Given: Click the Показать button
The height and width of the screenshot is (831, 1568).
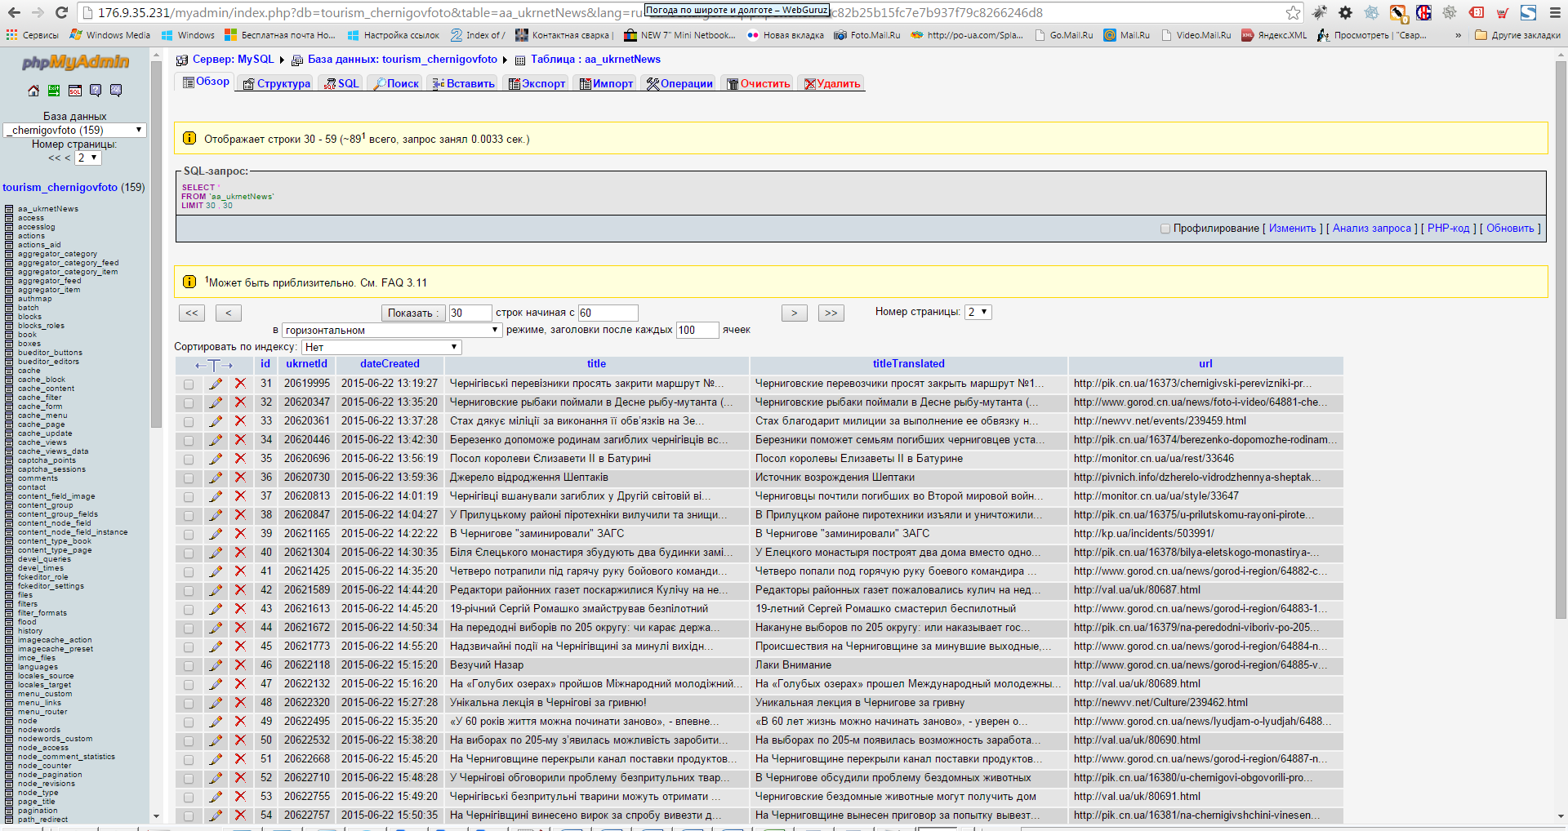Looking at the screenshot, I should click(x=413, y=313).
